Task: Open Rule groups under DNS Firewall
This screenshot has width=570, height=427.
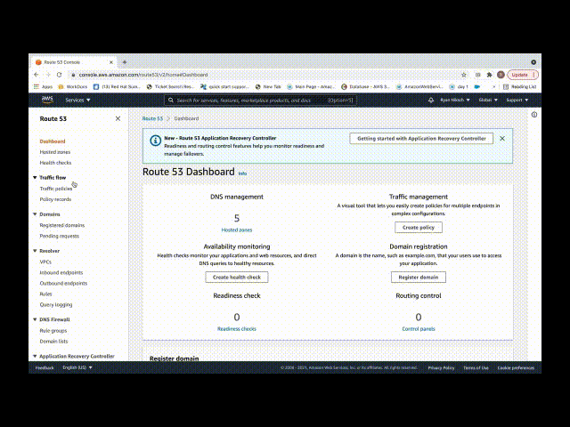Action: click(53, 331)
